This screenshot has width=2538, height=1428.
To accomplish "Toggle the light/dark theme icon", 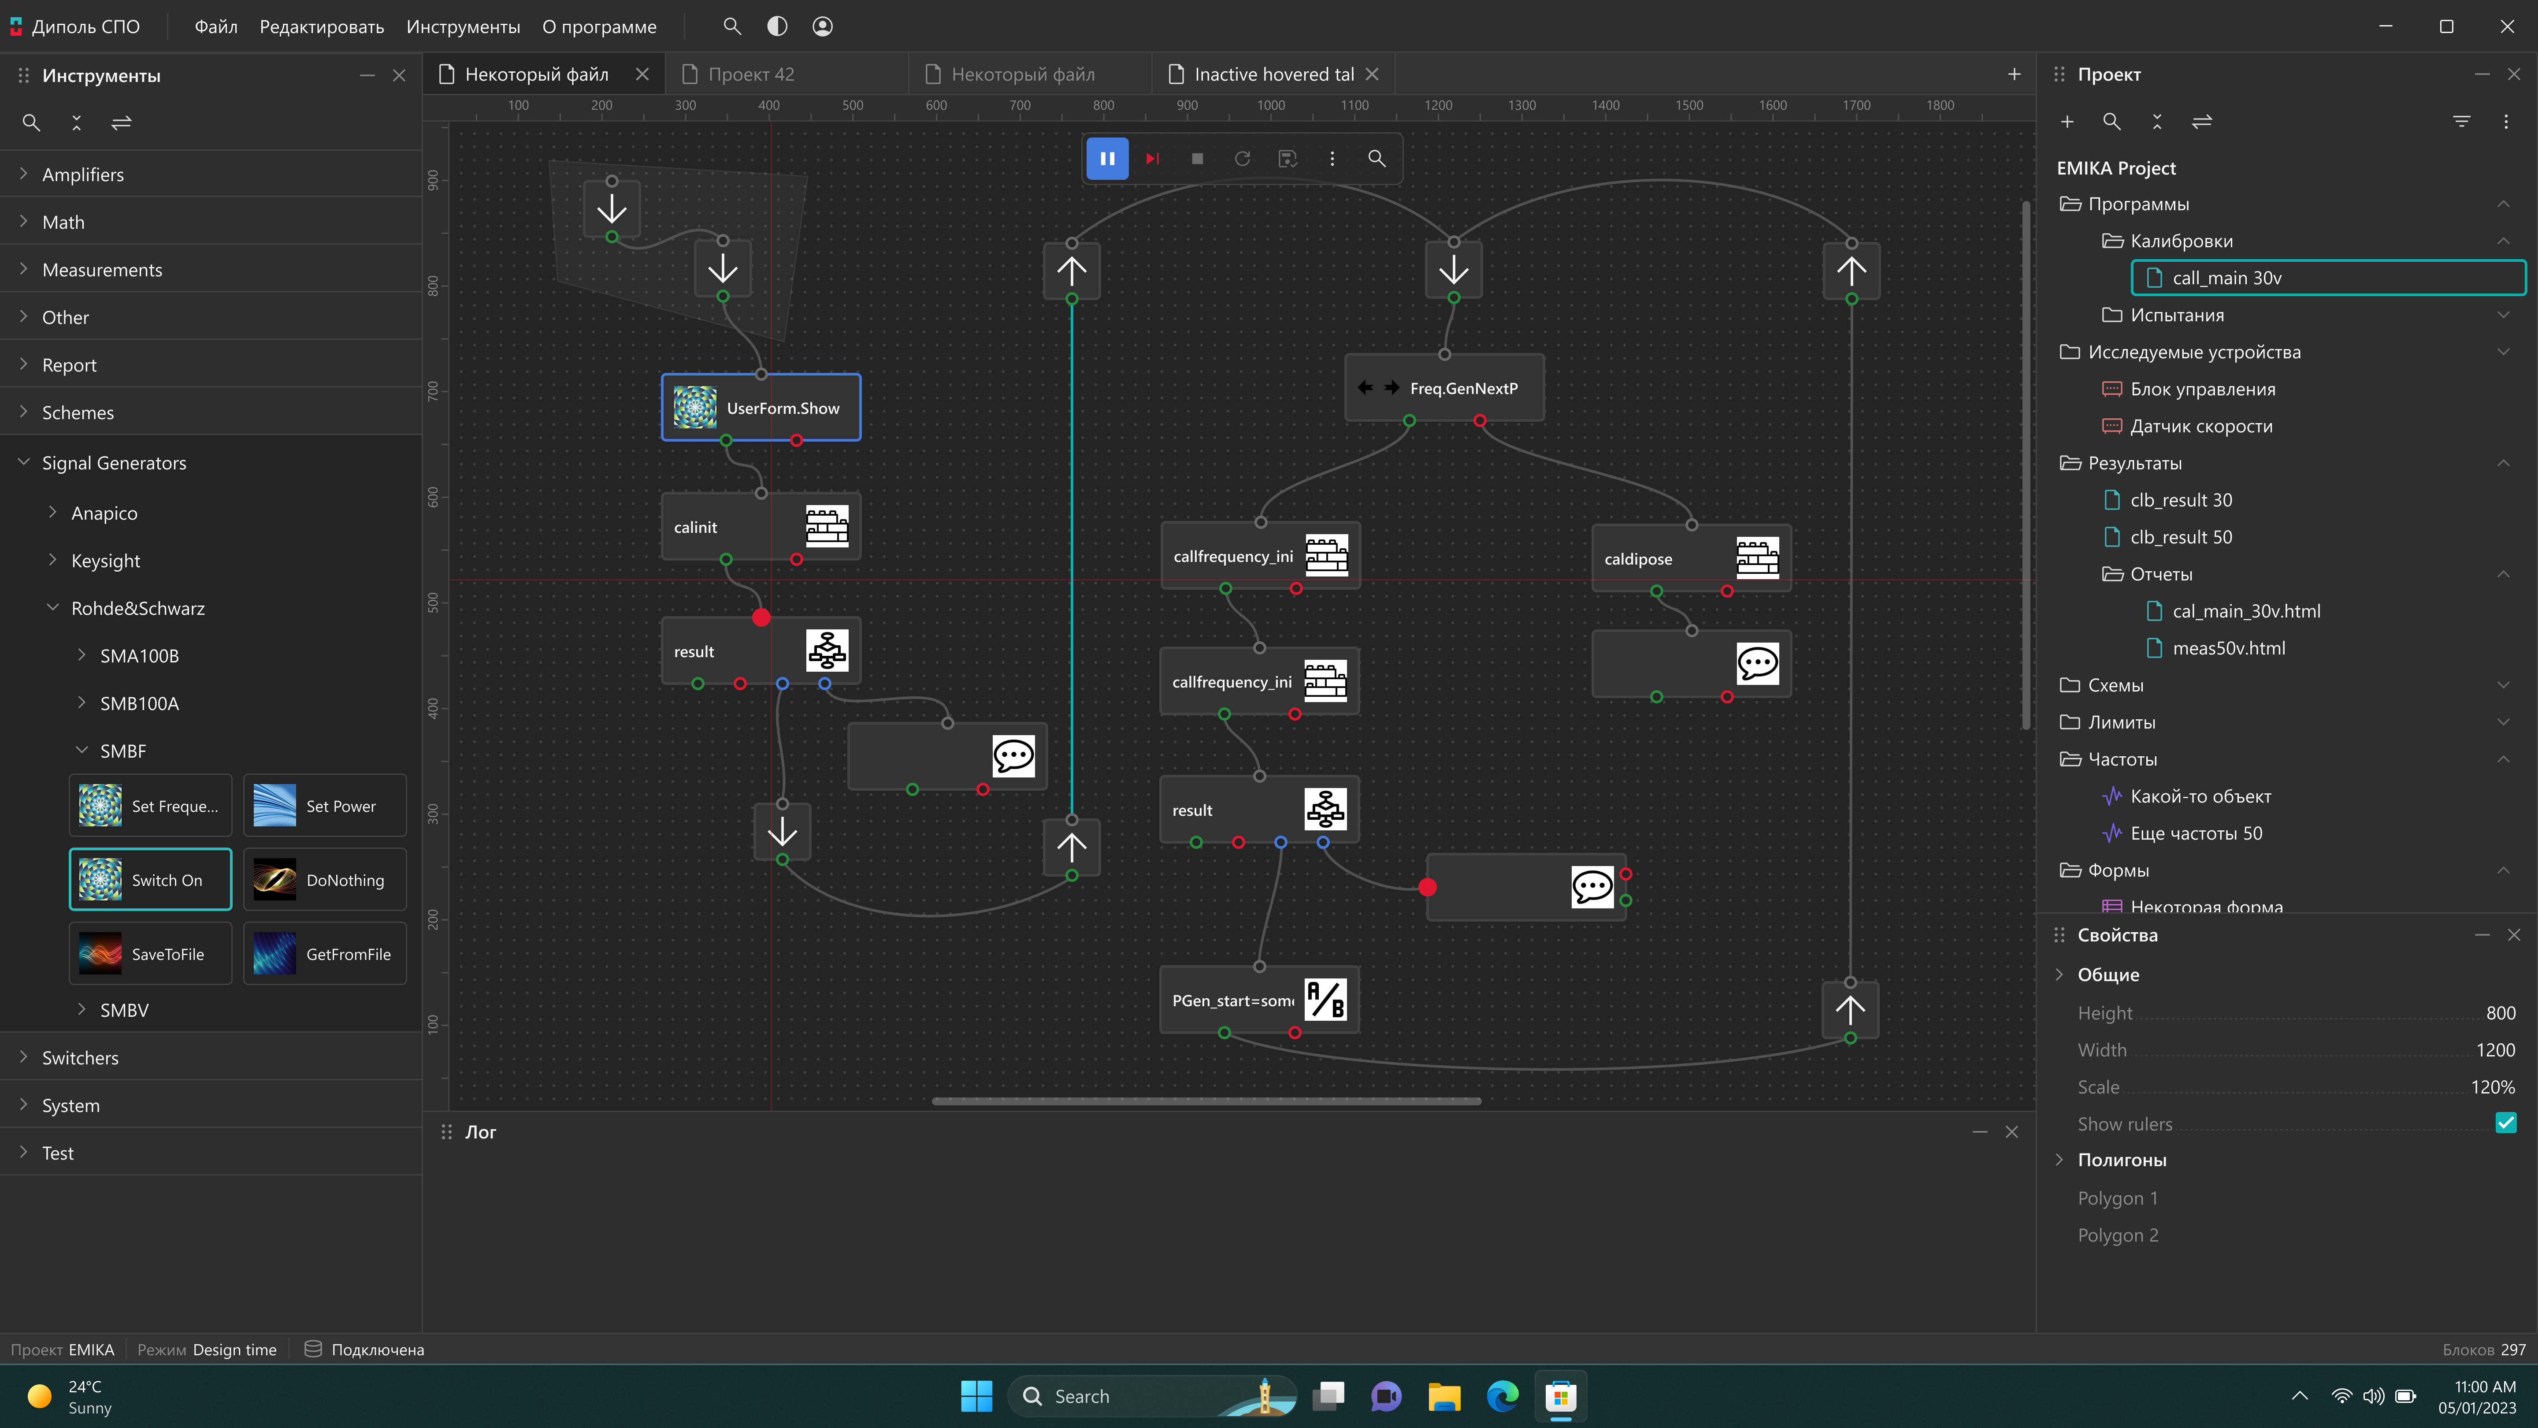I will point(777,26).
